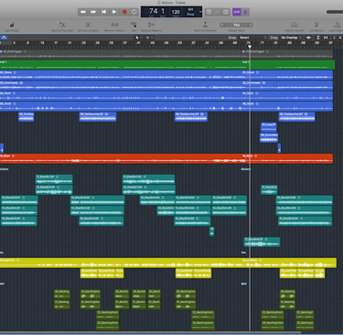Select the 11_ElecGtr1.02 teal region

point(149,179)
